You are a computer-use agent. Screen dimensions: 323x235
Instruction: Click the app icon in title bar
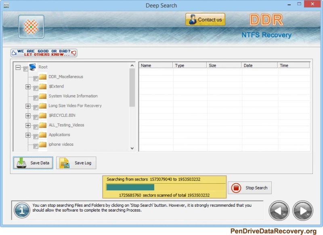click(6, 5)
